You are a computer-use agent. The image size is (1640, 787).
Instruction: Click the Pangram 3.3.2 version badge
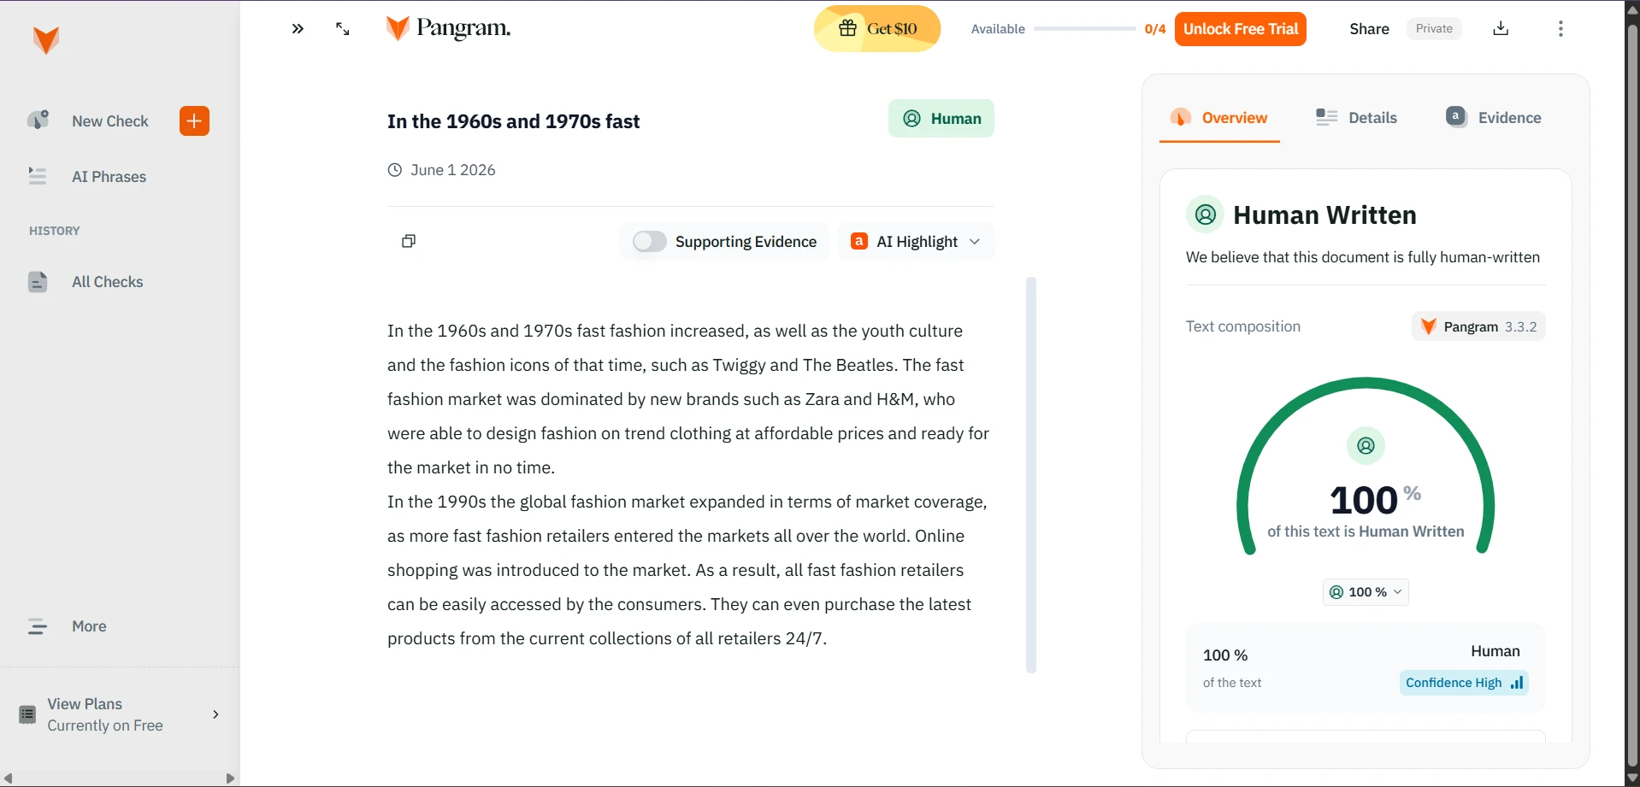[1478, 326]
